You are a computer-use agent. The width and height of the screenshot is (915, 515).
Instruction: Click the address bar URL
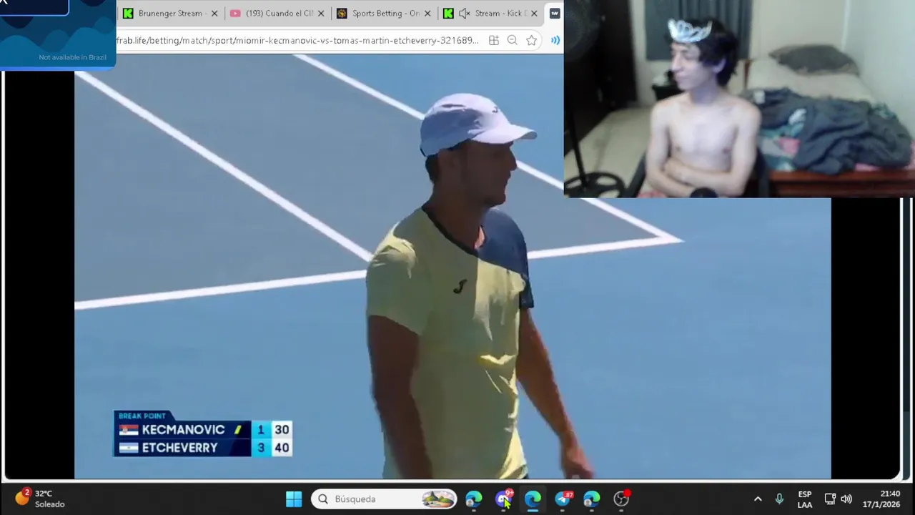click(x=297, y=41)
